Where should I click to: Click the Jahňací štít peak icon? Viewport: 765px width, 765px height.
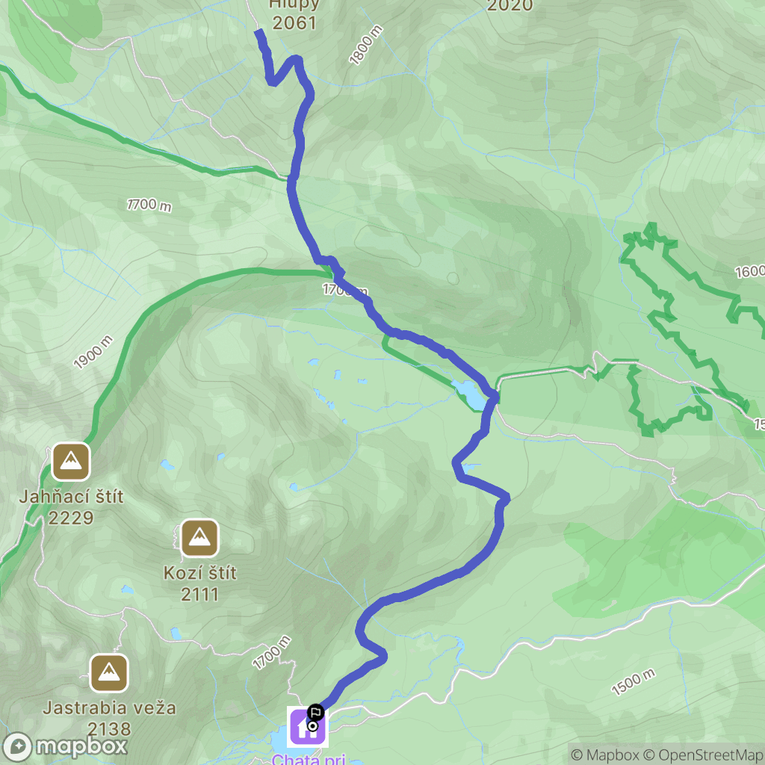pyautogui.click(x=71, y=462)
